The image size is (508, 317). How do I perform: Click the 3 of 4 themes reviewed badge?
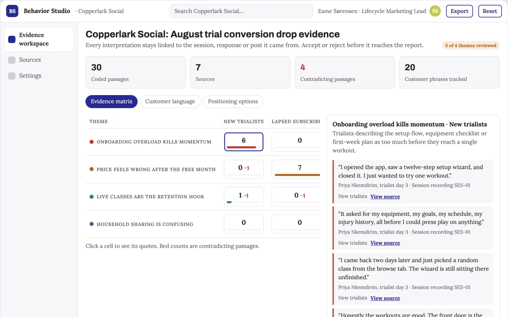tap(471, 45)
